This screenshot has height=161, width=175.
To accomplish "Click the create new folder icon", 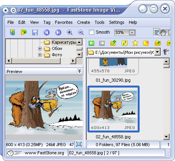I will pos(146,43).
